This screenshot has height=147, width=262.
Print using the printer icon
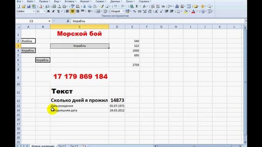click(x=54, y=7)
